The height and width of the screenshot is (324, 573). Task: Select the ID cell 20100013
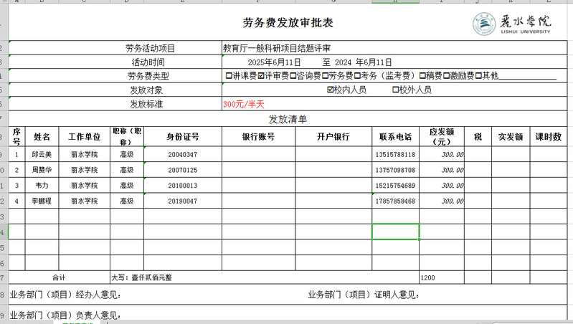click(183, 185)
